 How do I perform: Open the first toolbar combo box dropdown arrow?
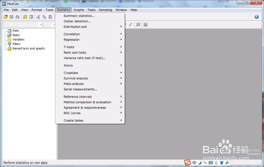[x=40, y=25]
